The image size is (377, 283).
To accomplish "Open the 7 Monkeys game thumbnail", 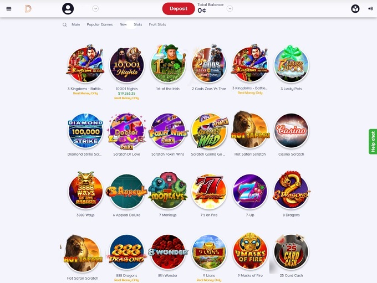I will pyautogui.click(x=168, y=191).
